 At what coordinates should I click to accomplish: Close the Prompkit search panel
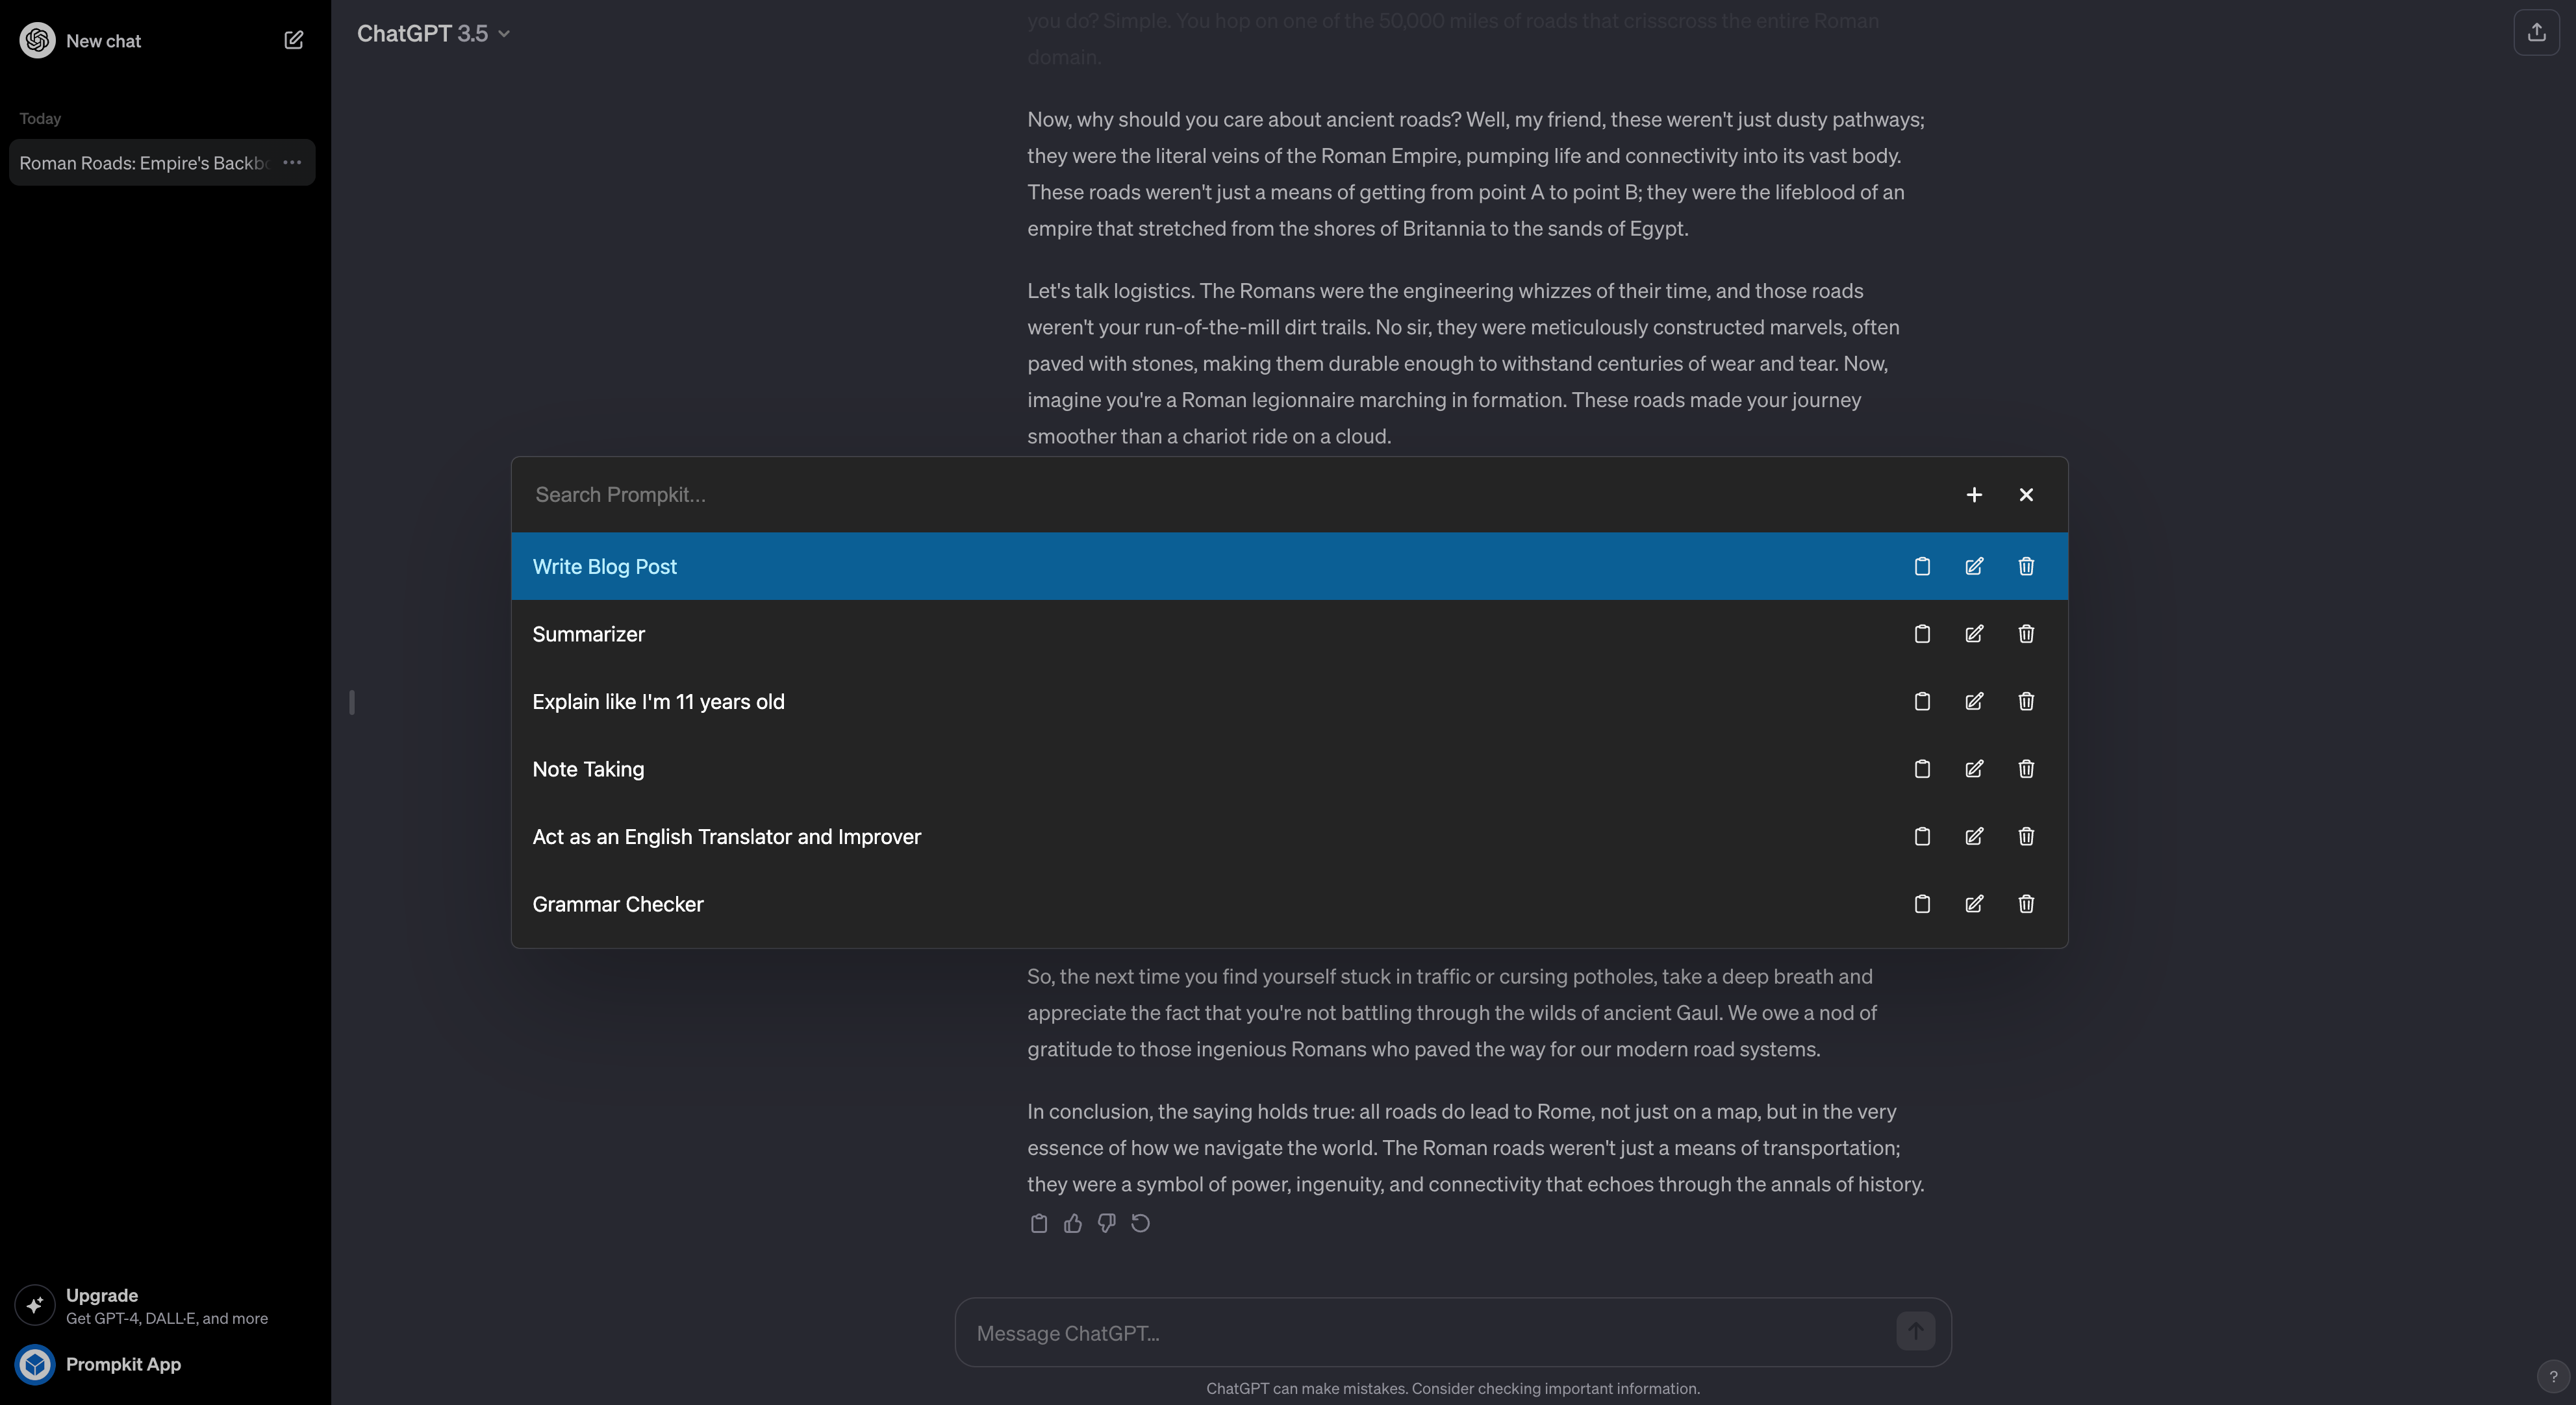2025,495
